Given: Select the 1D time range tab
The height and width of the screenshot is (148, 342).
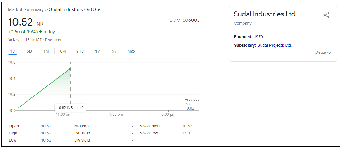Looking at the screenshot, I should pos(13,51).
